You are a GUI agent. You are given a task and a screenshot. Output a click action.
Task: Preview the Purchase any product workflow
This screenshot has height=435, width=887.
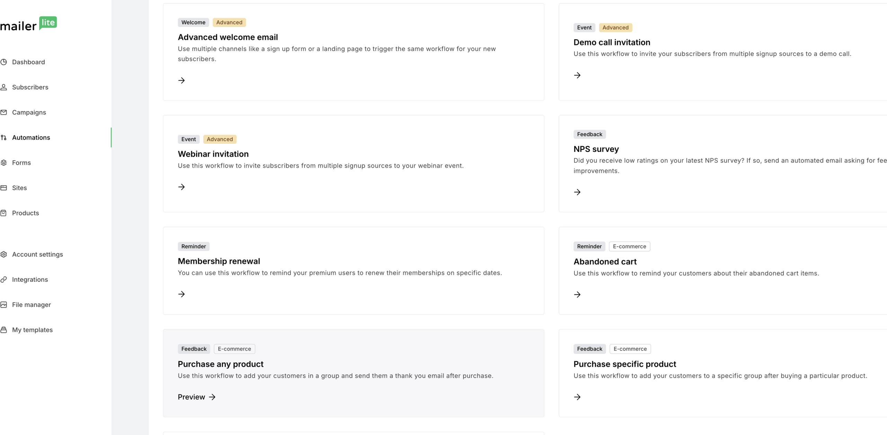pyautogui.click(x=196, y=397)
